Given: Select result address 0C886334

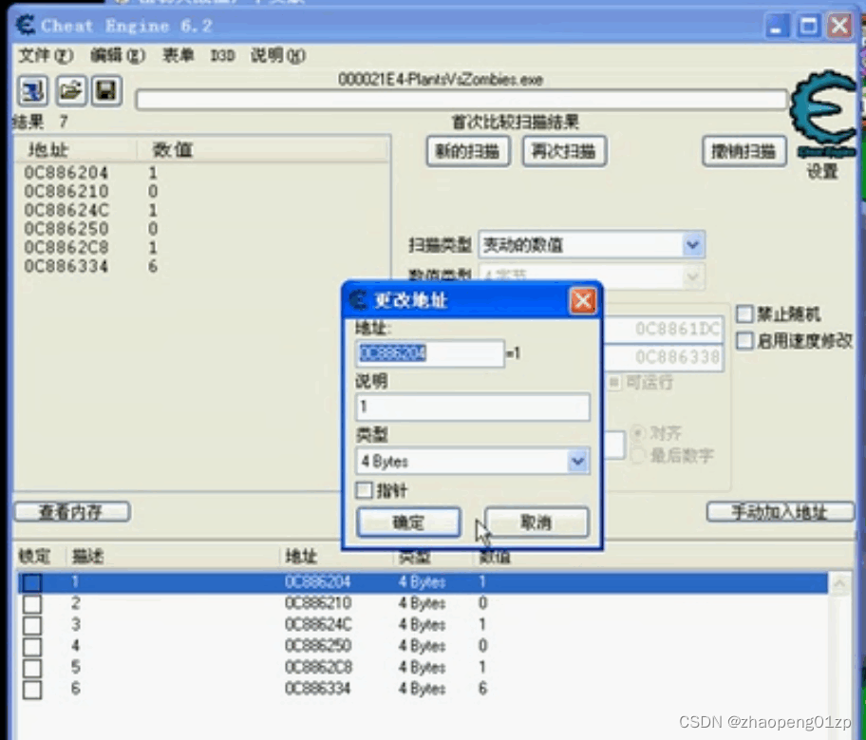Looking at the screenshot, I should pyautogui.click(x=66, y=266).
